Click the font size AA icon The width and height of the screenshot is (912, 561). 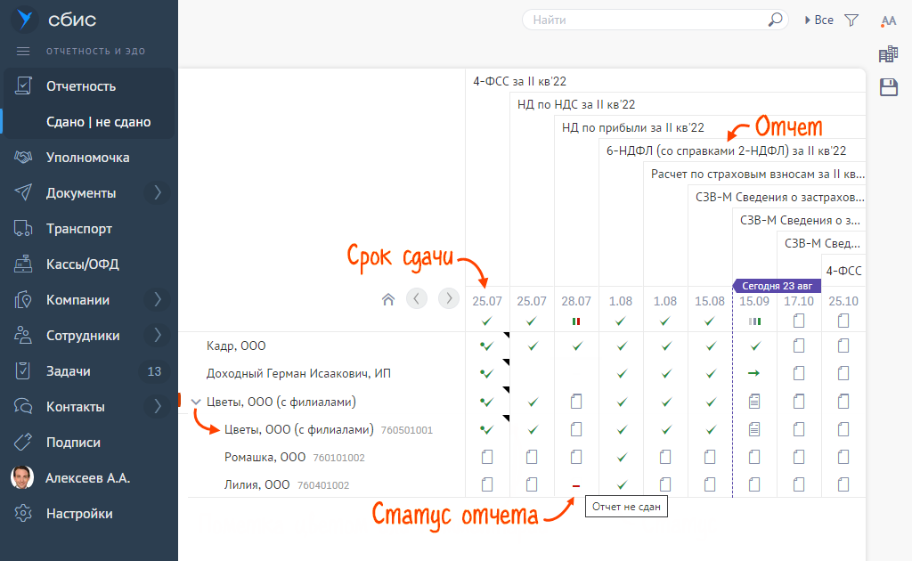pos(888,21)
